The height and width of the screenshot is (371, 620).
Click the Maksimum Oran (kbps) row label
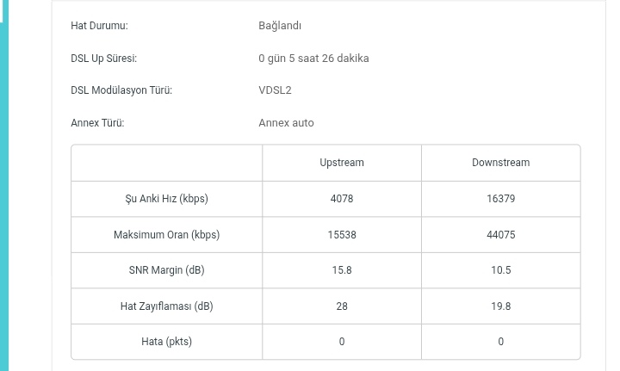click(x=166, y=235)
